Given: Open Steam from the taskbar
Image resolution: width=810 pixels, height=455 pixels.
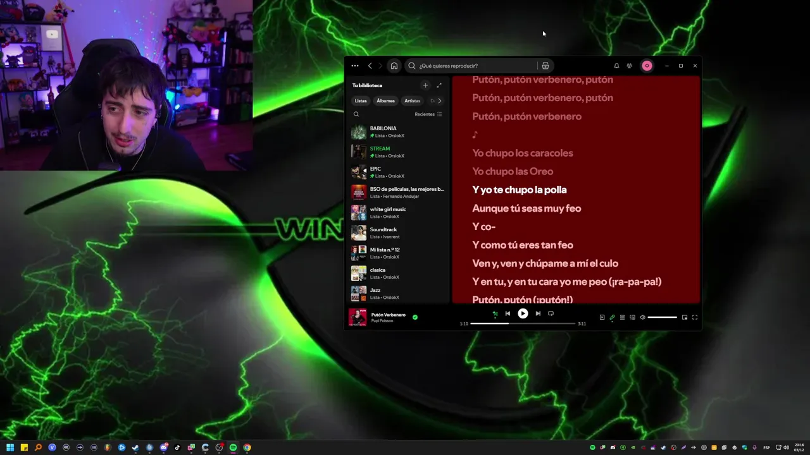Looking at the screenshot, I should pos(135,447).
